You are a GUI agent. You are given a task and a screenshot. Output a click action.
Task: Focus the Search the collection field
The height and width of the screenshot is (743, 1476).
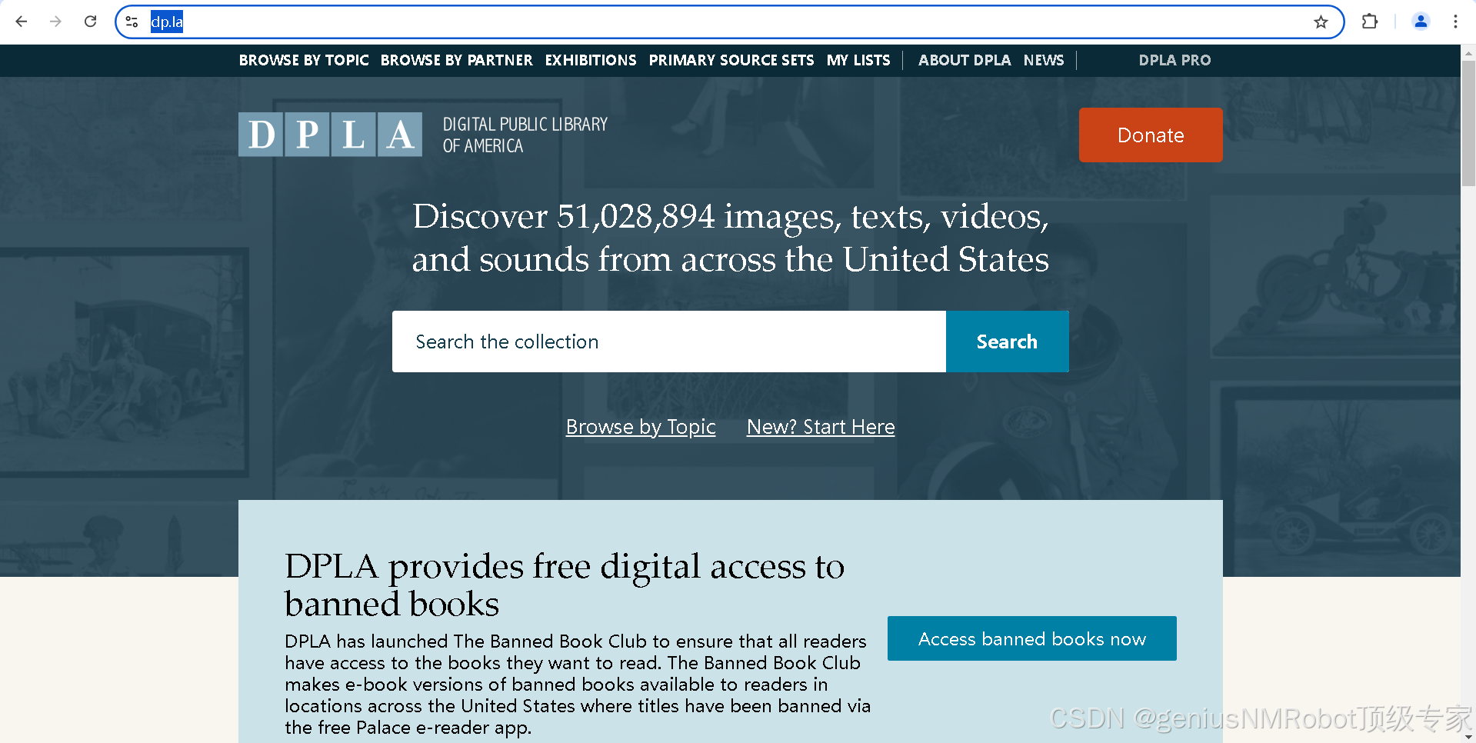[x=669, y=342]
